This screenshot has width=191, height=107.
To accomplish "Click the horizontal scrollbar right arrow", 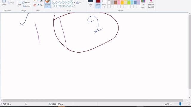I will pyautogui.click(x=187, y=100).
